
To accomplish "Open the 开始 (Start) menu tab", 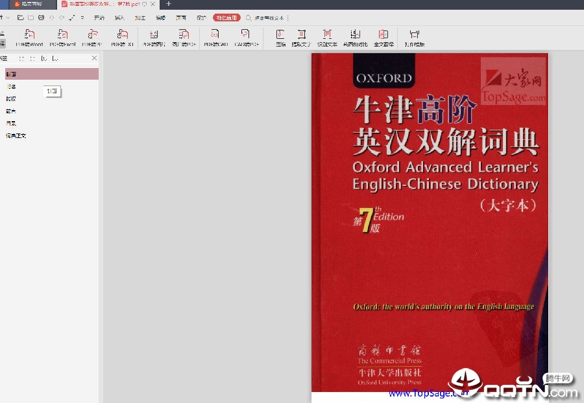I will (99, 17).
